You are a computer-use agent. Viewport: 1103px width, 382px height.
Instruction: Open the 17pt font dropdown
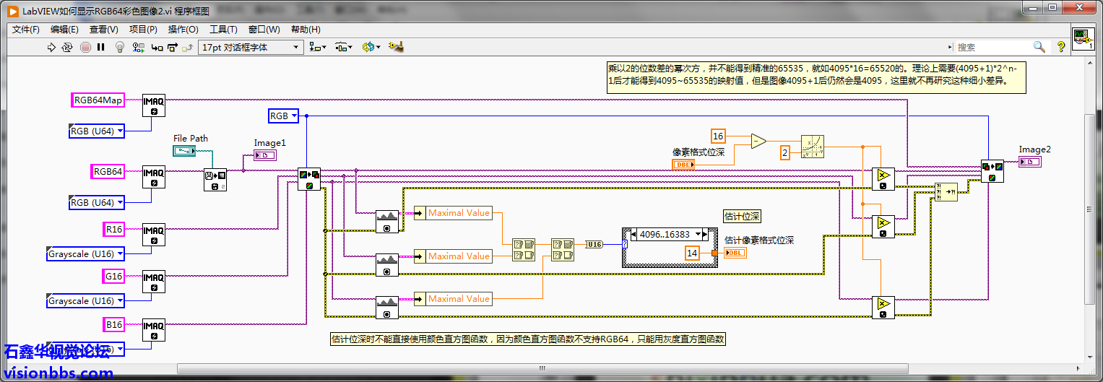coord(251,48)
